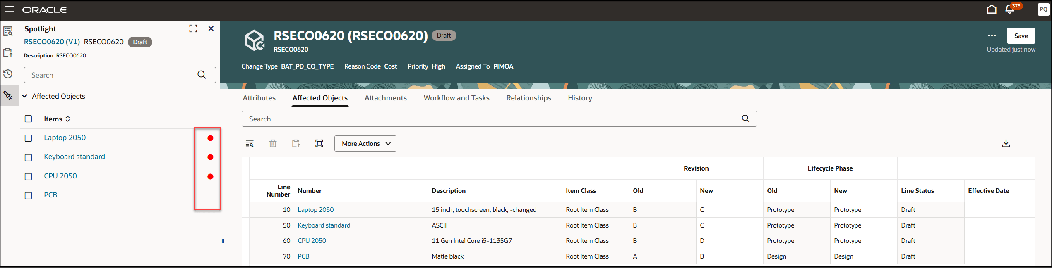The width and height of the screenshot is (1052, 268).
Task: Open the hamburger navigation menu
Action: [x=10, y=9]
